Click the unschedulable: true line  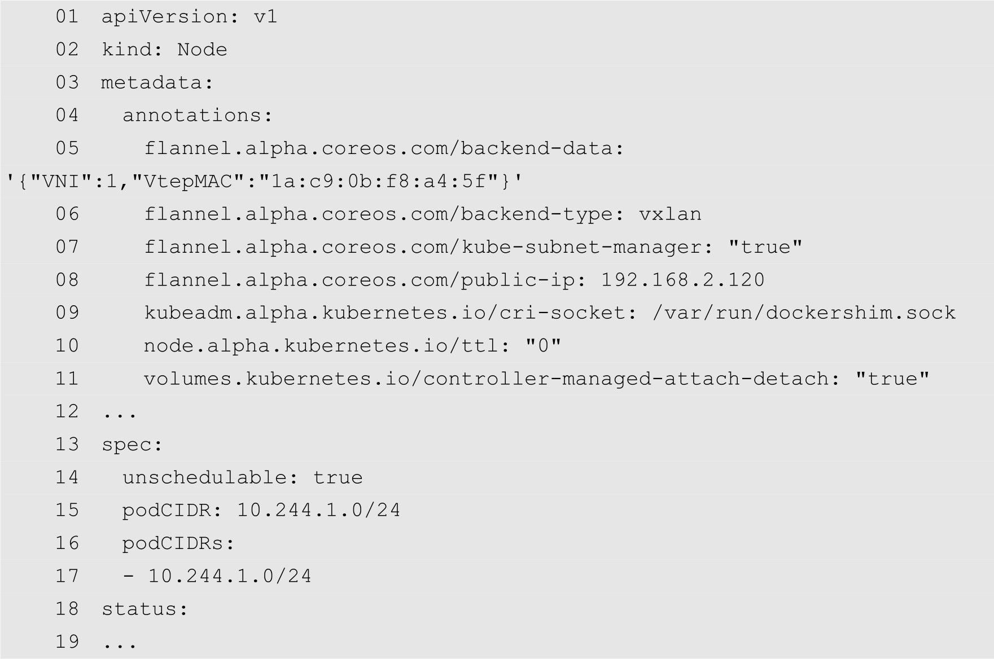click(x=243, y=477)
